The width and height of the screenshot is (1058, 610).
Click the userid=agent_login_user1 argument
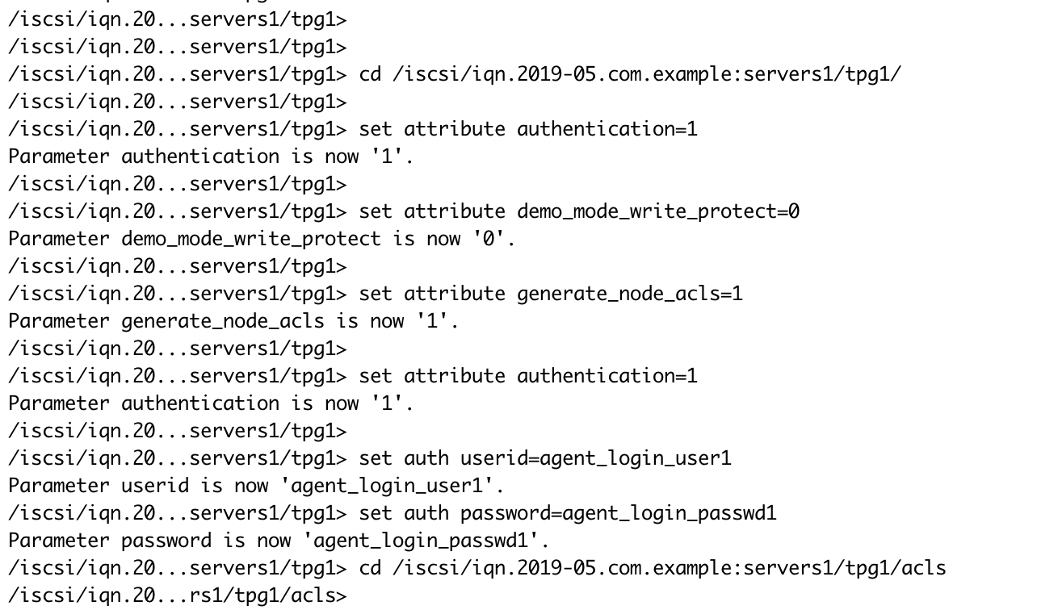(x=596, y=459)
